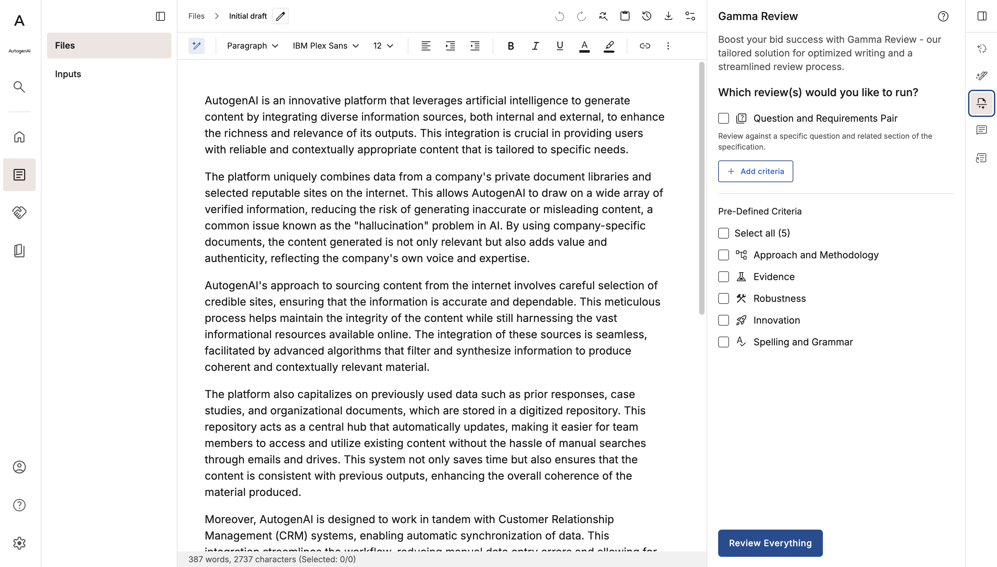Choose text color from A icon
The height and width of the screenshot is (567, 997).
click(x=585, y=46)
